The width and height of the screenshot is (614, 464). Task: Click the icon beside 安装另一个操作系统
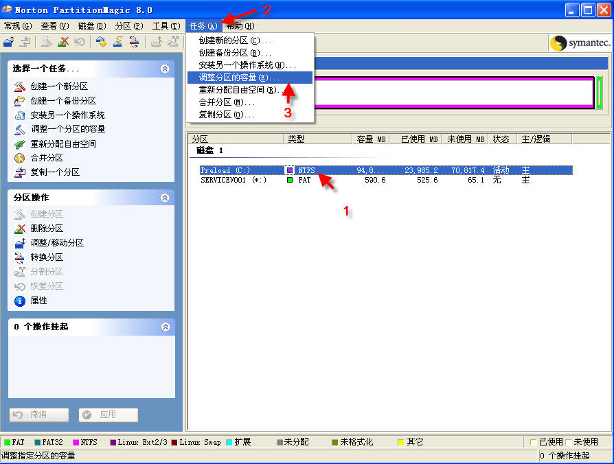point(20,115)
